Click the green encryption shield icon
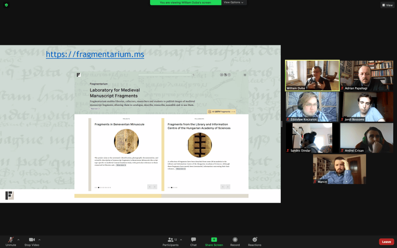The image size is (397, 248). [6, 5]
